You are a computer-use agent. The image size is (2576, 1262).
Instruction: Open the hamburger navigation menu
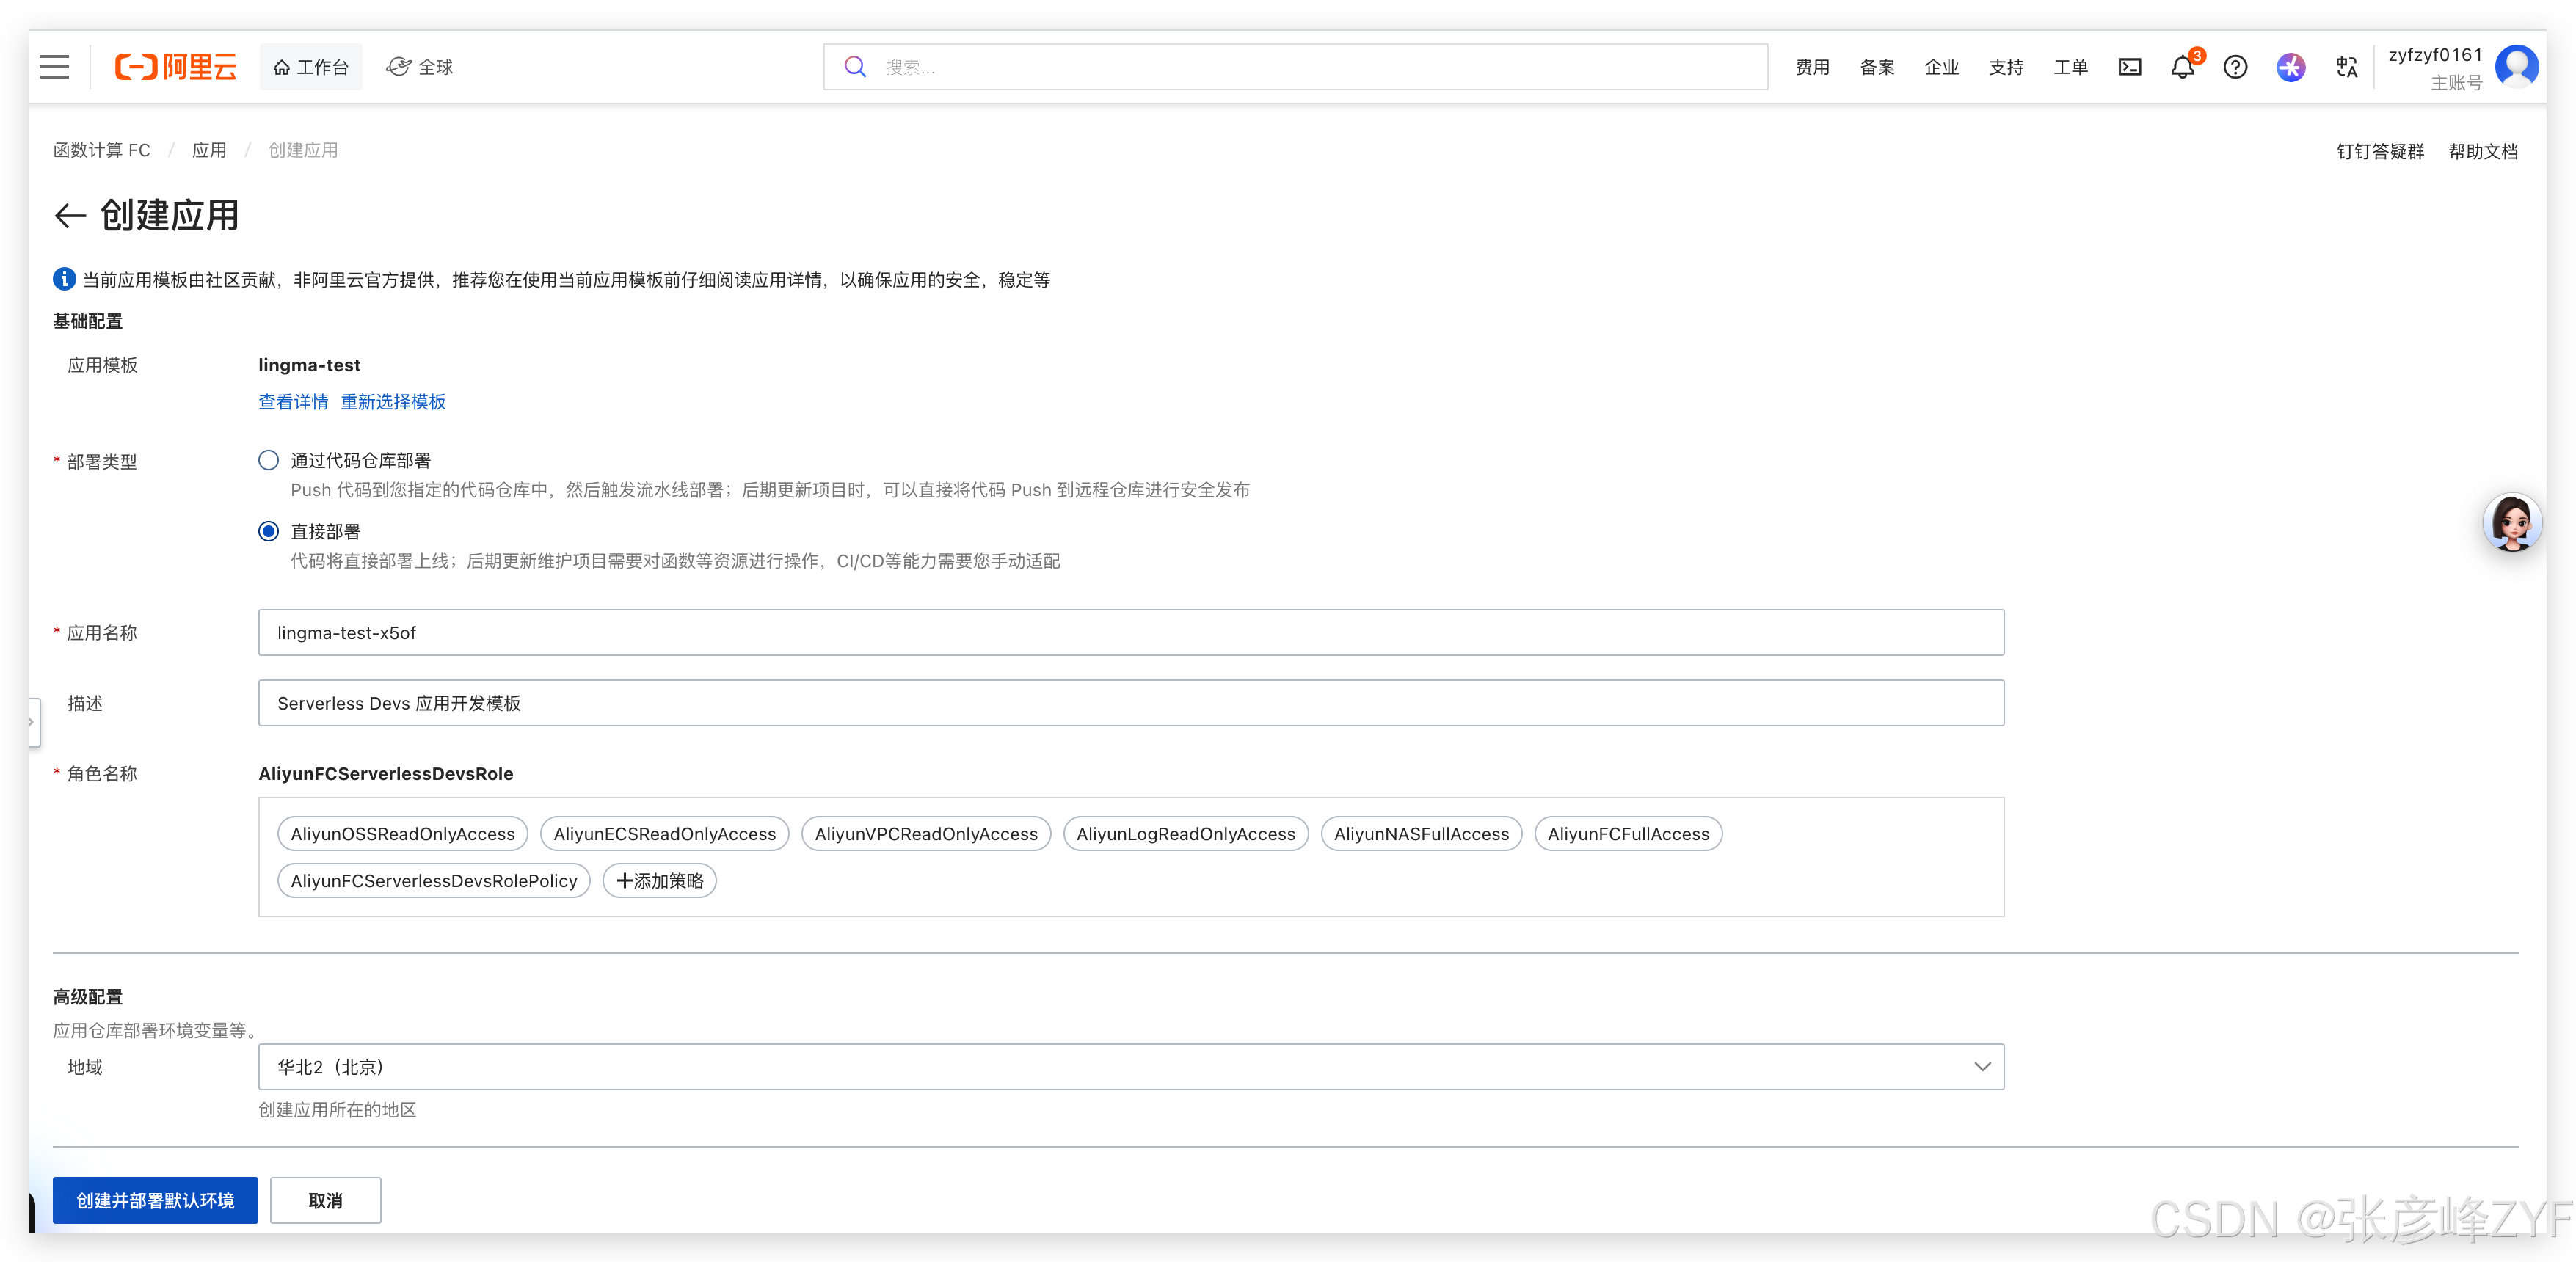[54, 67]
